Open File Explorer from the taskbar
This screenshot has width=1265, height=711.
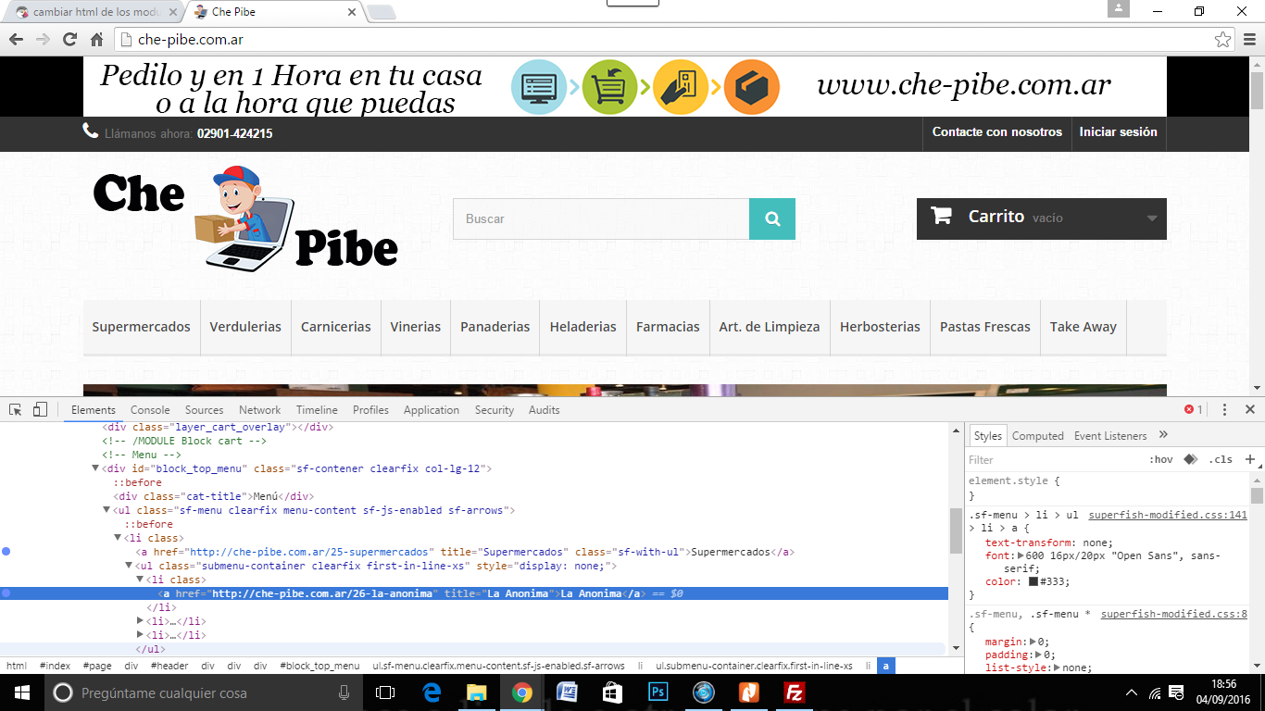[x=476, y=692]
